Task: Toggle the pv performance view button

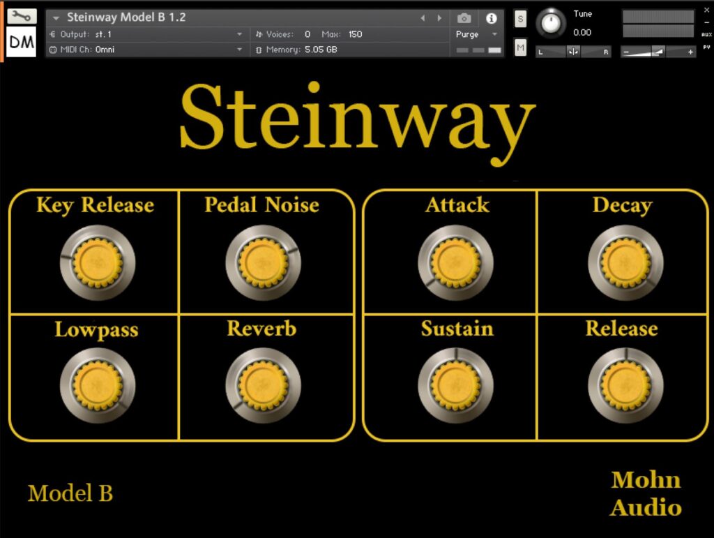Action: [707, 47]
